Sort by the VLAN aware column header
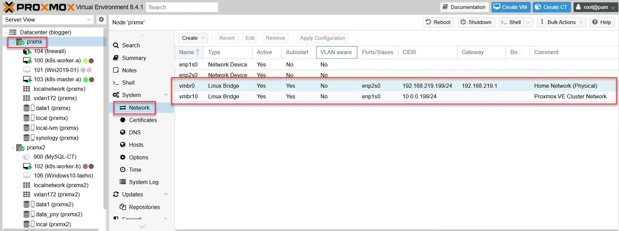The height and width of the screenshot is (231, 619). pos(336,52)
